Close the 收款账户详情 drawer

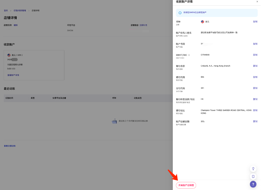click(257, 2)
